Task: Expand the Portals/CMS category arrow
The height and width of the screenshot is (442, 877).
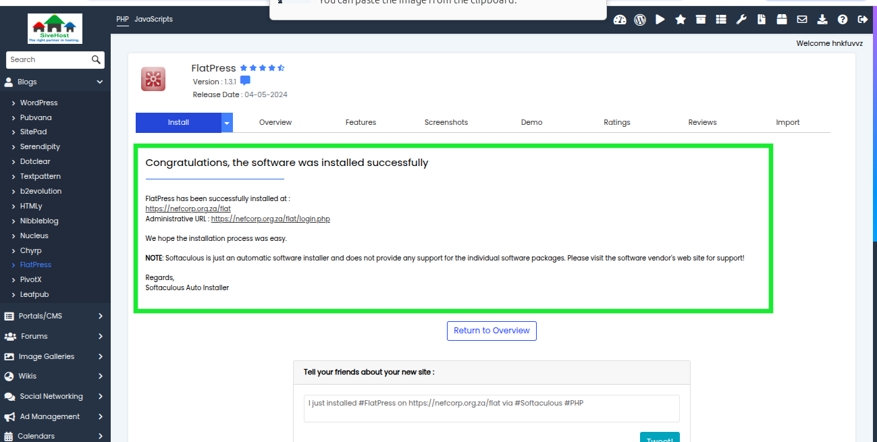Action: click(x=101, y=316)
